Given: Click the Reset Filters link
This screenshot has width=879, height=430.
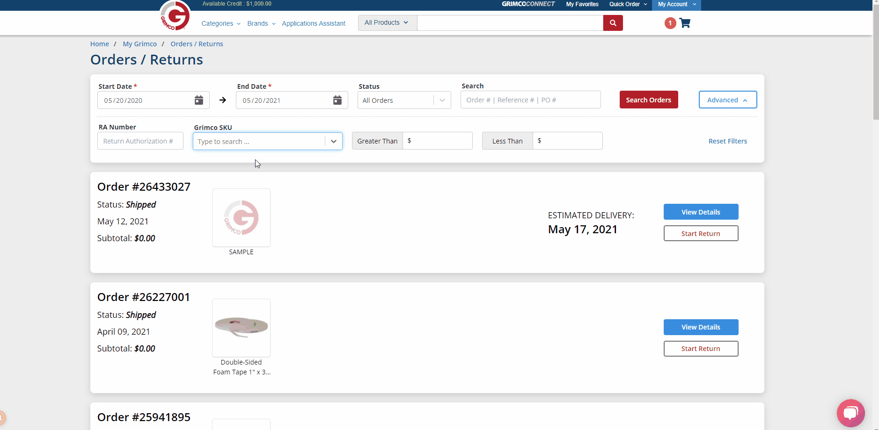Looking at the screenshot, I should click(727, 141).
